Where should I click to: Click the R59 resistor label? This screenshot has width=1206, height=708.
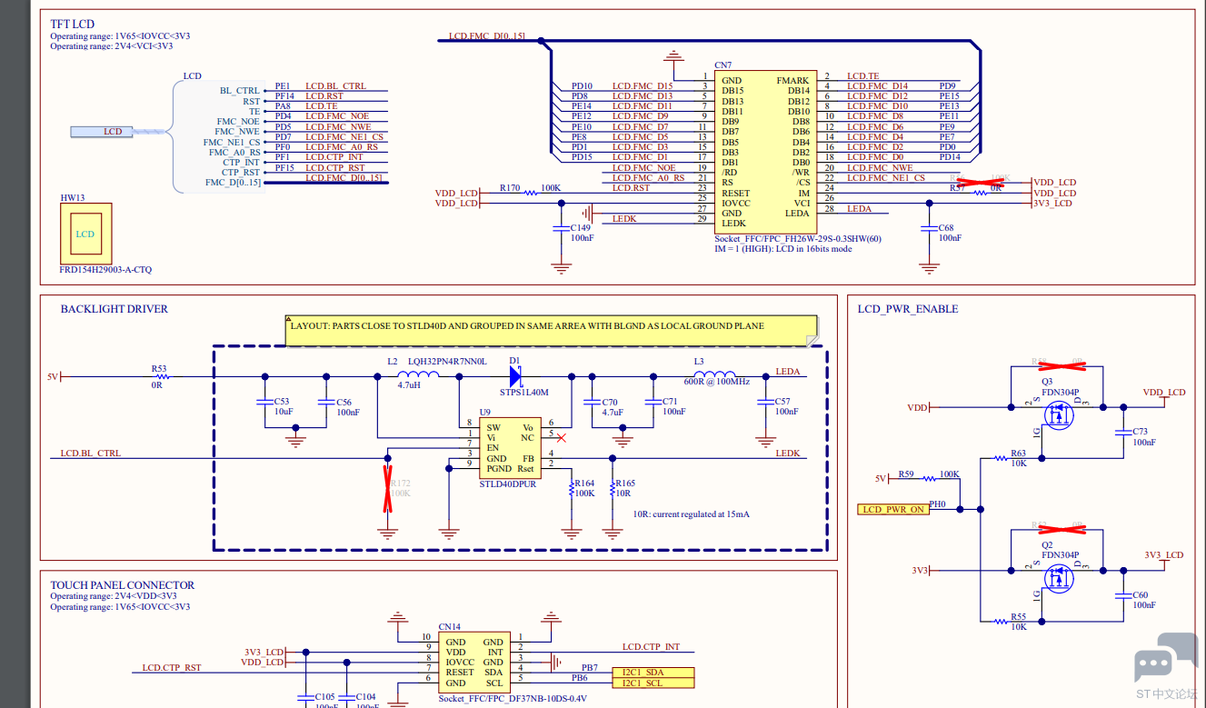pyautogui.click(x=906, y=474)
